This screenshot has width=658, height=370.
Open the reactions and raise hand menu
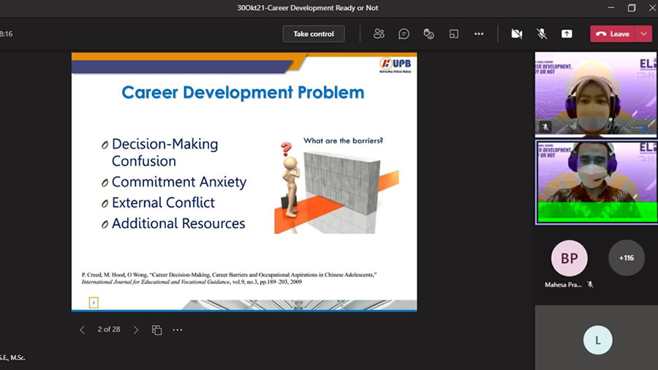tap(429, 34)
